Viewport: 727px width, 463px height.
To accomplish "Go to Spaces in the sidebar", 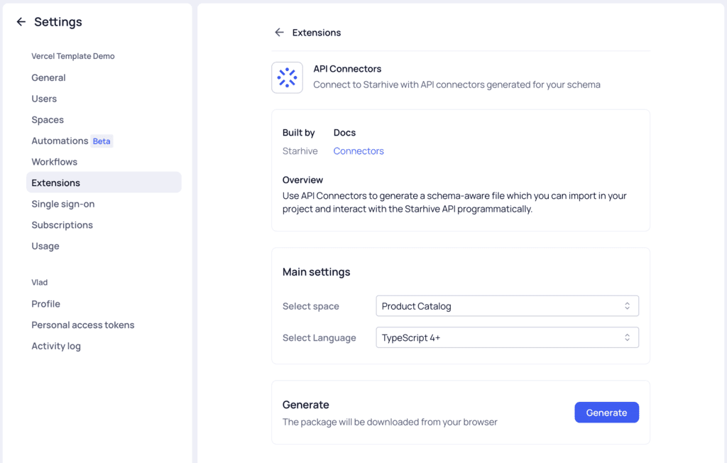I will tap(48, 120).
